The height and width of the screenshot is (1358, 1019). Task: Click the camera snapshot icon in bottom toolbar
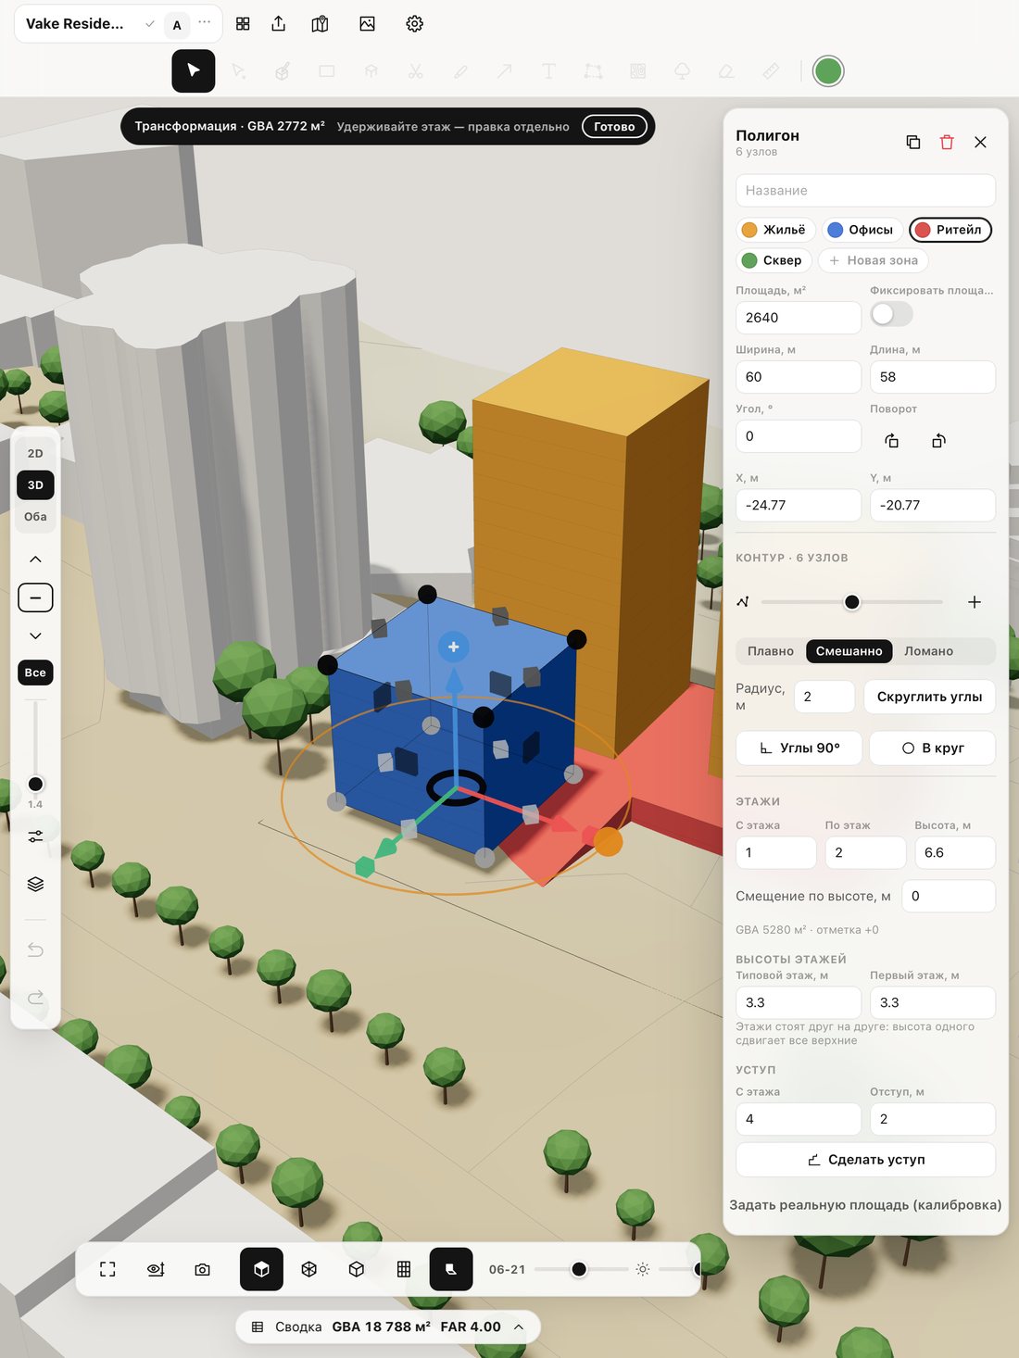point(202,1269)
